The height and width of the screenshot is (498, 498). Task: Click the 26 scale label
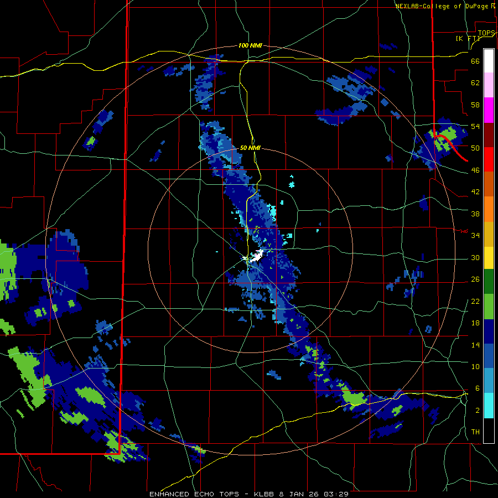click(475, 279)
